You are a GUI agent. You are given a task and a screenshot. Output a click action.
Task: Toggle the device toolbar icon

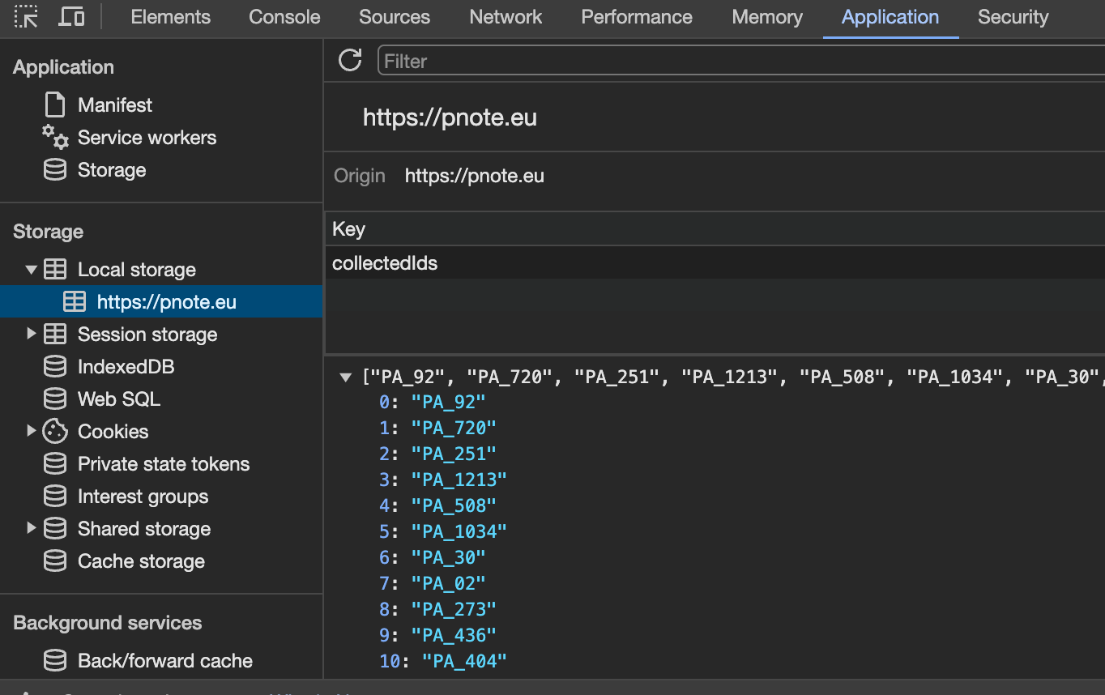[x=71, y=17]
